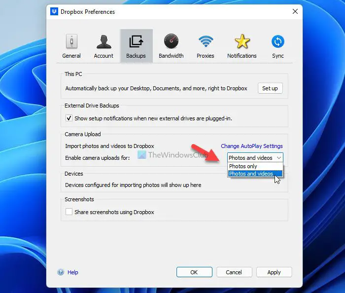Open the Sync arrows icon

click(278, 41)
